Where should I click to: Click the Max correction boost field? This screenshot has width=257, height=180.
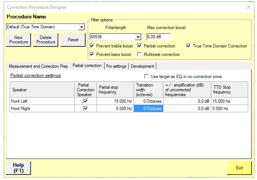pyautogui.click(x=158, y=37)
